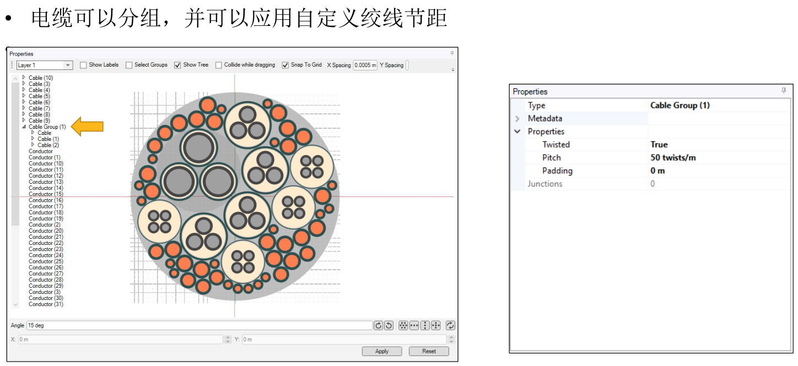798x366 pixels.
Task: Click the toolbar grip handle beside Layer 1
Action: point(12,65)
